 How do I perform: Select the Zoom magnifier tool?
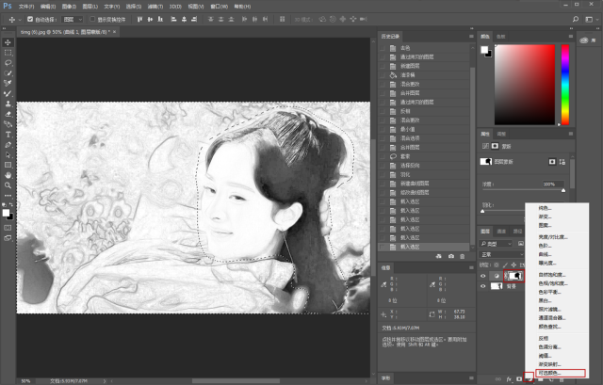tap(8, 185)
